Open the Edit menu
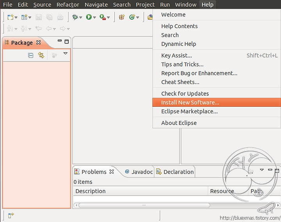The image size is (281, 222). [x=23, y=4]
